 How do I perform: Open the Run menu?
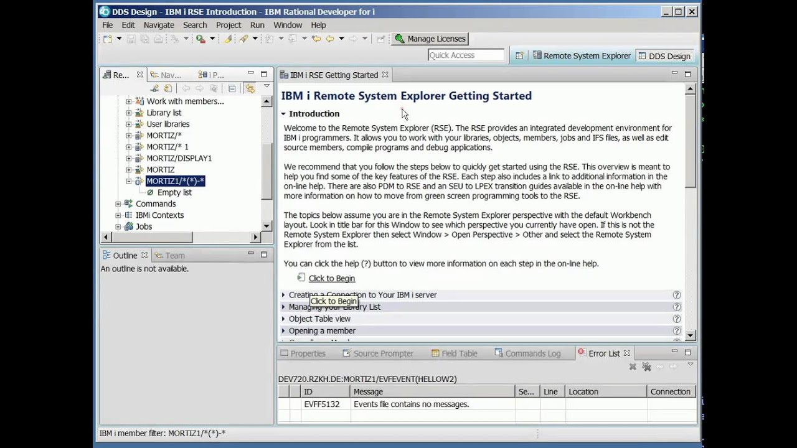(x=257, y=25)
